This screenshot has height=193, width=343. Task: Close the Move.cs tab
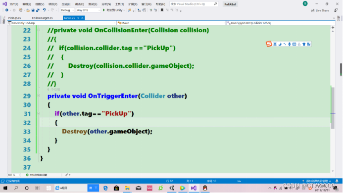point(83,18)
